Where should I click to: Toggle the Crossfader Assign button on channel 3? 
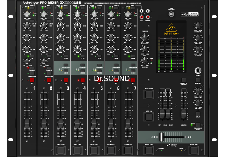(x=66, y=71)
